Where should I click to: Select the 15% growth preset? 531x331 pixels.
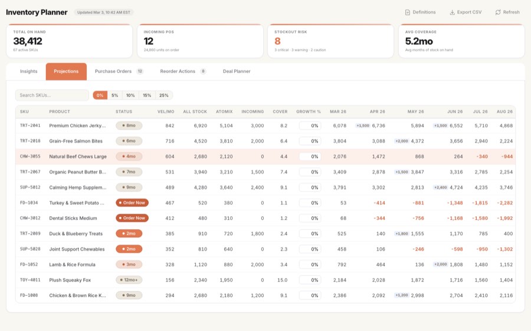tap(147, 95)
